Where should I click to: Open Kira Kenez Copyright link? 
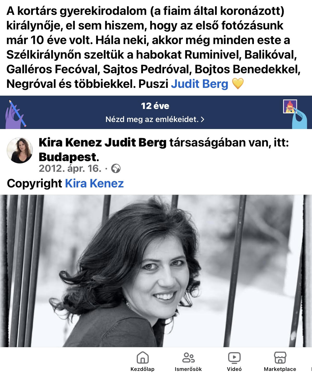[x=94, y=183]
